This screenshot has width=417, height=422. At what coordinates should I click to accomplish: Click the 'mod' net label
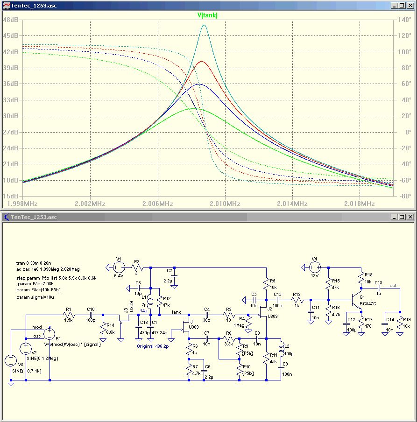(37, 327)
